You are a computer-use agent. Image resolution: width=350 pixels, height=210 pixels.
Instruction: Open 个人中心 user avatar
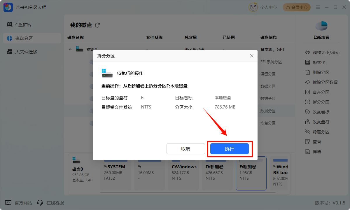pos(253,7)
